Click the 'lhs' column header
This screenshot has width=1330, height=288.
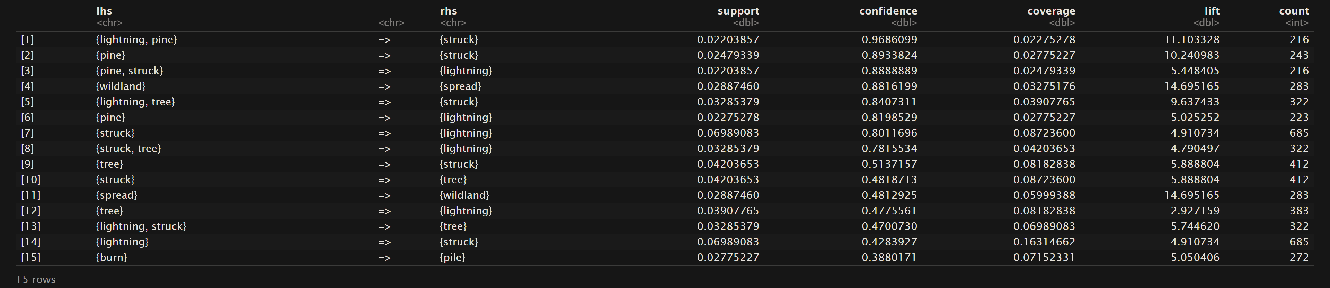104,11
